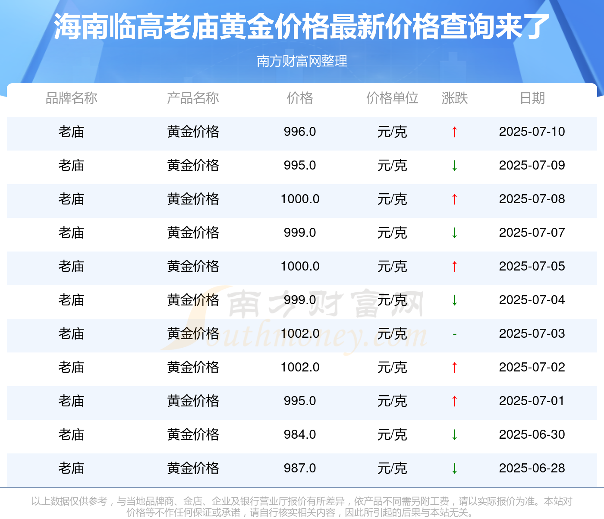Select the 1002.0 price on 2025-07-03
Image resolution: width=604 pixels, height=519 pixels.
pyautogui.click(x=300, y=333)
